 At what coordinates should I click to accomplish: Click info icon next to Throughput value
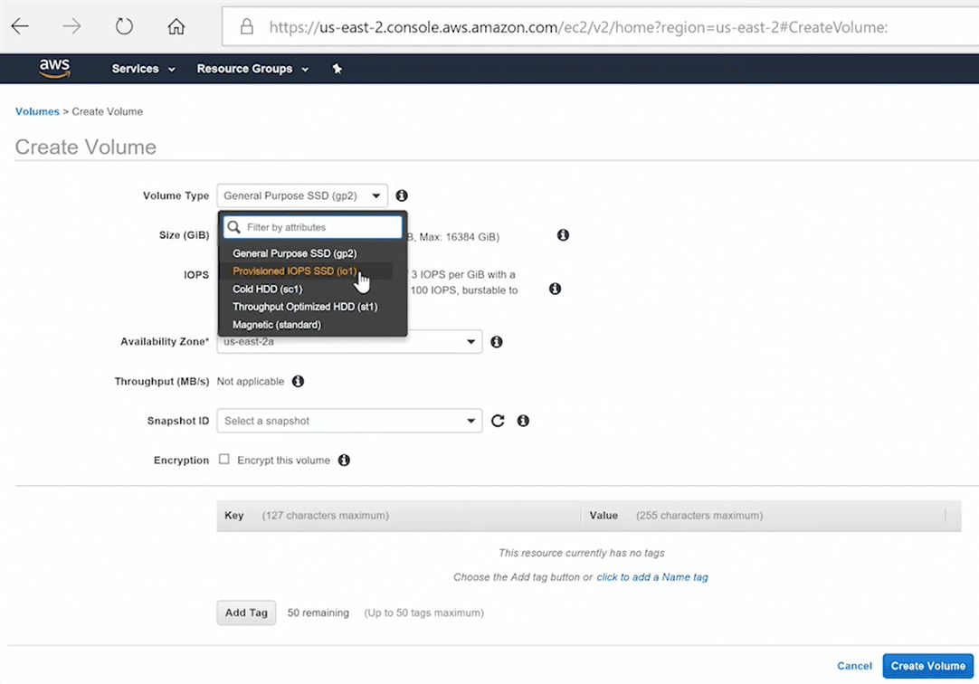(x=298, y=382)
